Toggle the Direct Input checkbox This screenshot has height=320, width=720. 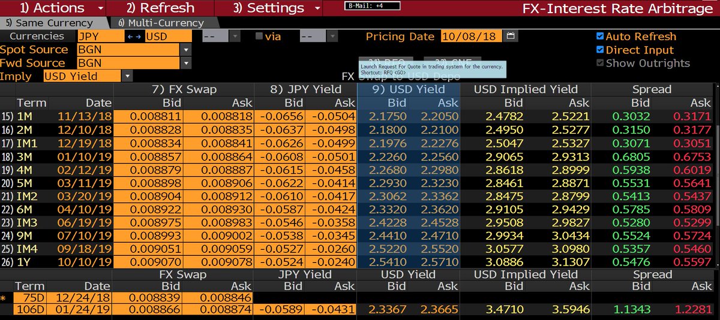point(600,50)
